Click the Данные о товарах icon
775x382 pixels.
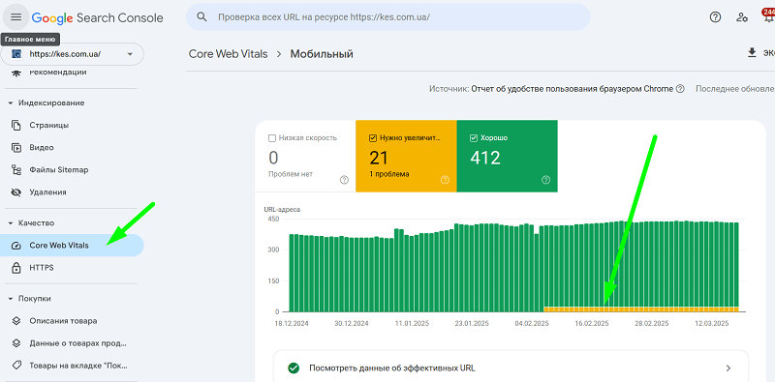16,343
